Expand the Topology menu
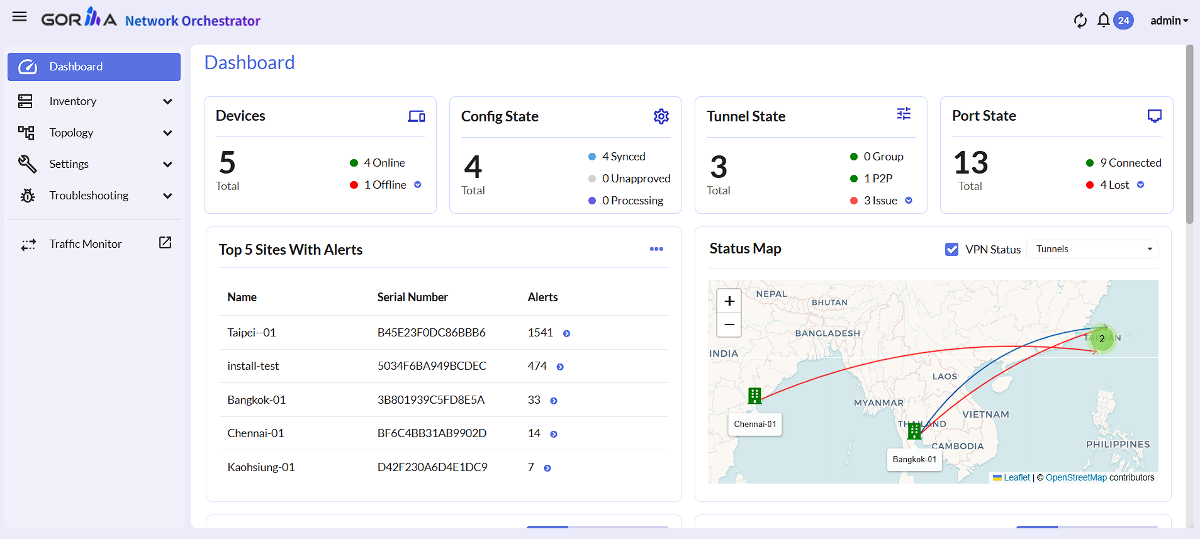Screen dimensions: 1200x539 (94, 133)
